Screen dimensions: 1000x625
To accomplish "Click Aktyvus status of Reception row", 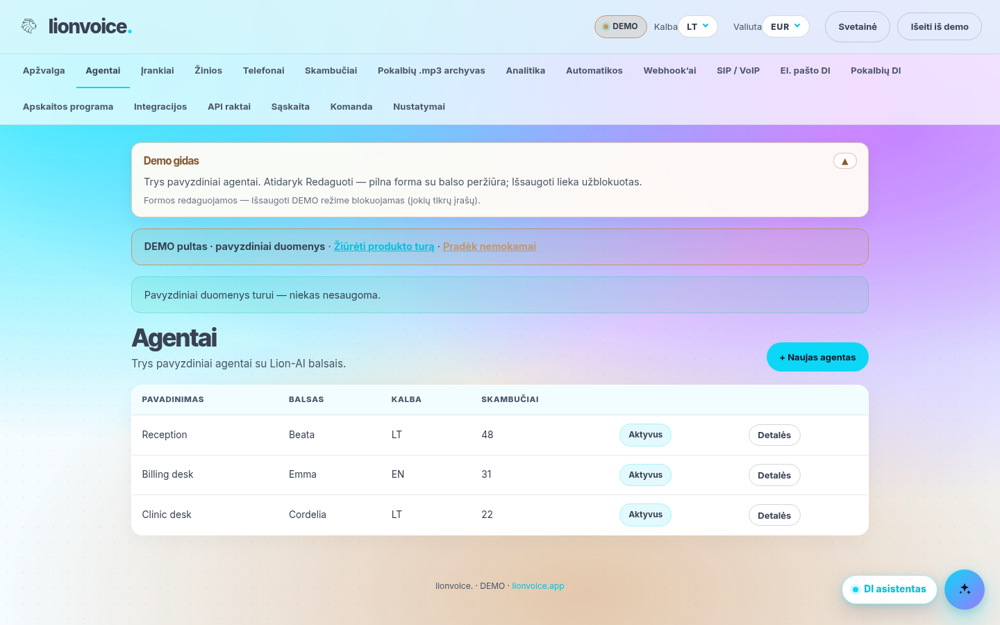I will click(x=645, y=435).
